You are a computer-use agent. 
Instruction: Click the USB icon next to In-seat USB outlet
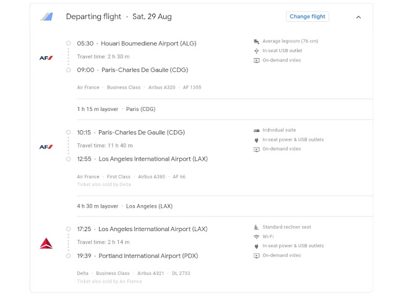coord(256,51)
